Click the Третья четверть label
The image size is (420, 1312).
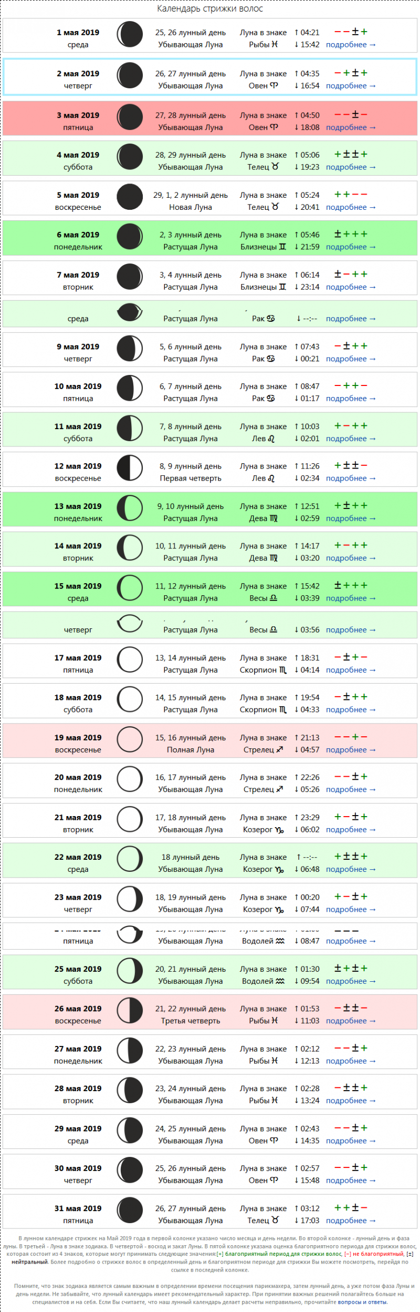pyautogui.click(x=191, y=1021)
